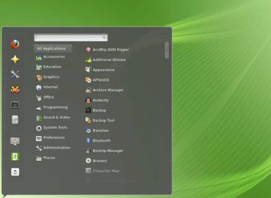Image resolution: width=271 pixels, height=198 pixels.
Task: Start the Banshee media player
Action: click(x=97, y=130)
